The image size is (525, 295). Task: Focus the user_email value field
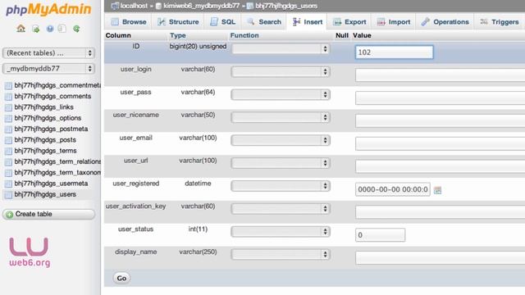tap(440, 143)
